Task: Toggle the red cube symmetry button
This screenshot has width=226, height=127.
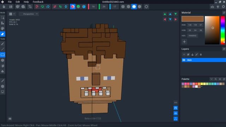Action: click(73, 7)
